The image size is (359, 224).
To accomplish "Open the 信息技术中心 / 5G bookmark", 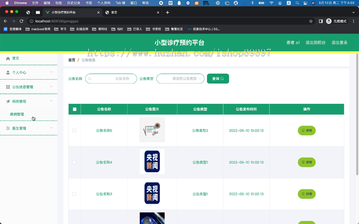I will point(203,29).
